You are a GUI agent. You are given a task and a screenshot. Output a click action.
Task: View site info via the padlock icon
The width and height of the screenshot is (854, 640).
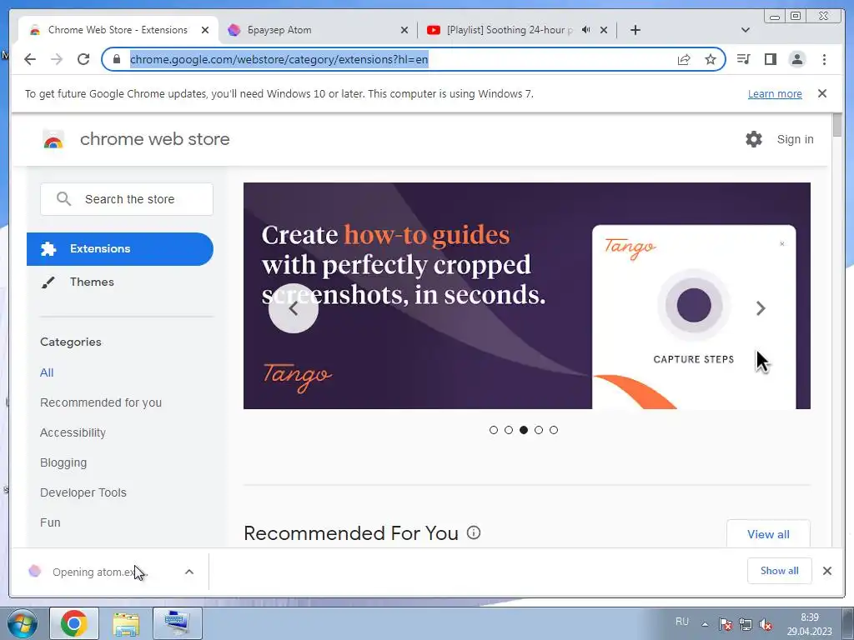[116, 59]
